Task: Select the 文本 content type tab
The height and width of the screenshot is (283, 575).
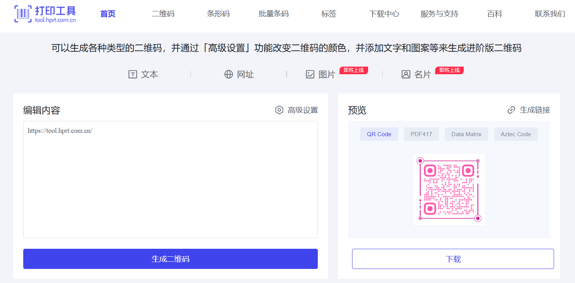Action: coord(143,74)
